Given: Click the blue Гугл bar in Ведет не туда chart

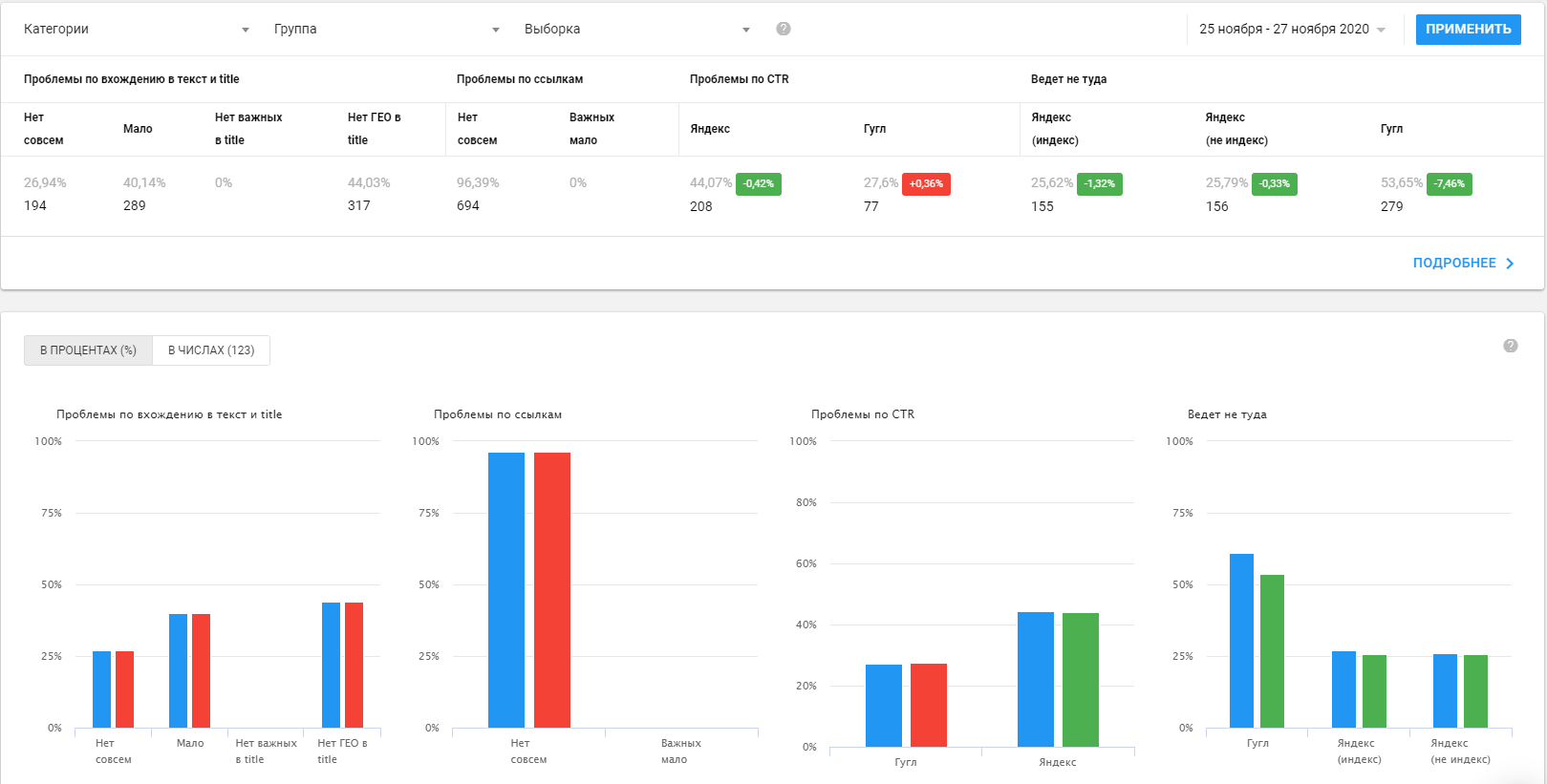Looking at the screenshot, I should tap(1241, 641).
